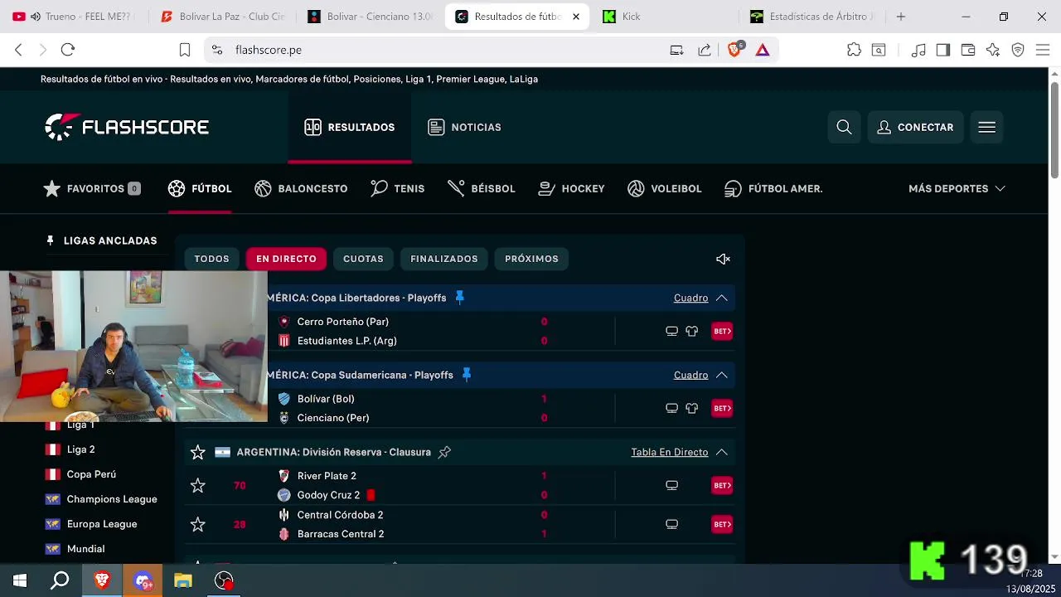Click the Flashscore logo
Image resolution: width=1061 pixels, height=597 pixels.
pos(127,127)
